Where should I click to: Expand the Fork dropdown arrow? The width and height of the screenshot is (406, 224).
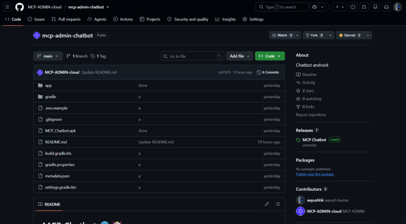330,35
